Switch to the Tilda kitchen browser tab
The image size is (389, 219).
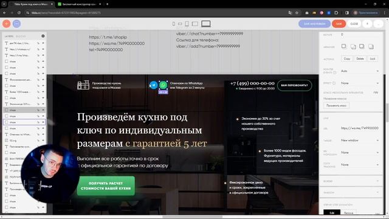[x=32, y=4]
